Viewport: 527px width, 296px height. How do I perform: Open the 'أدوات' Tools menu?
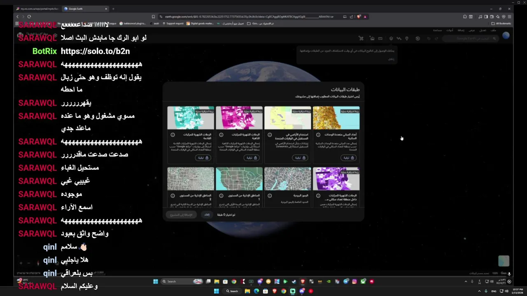[x=450, y=30]
